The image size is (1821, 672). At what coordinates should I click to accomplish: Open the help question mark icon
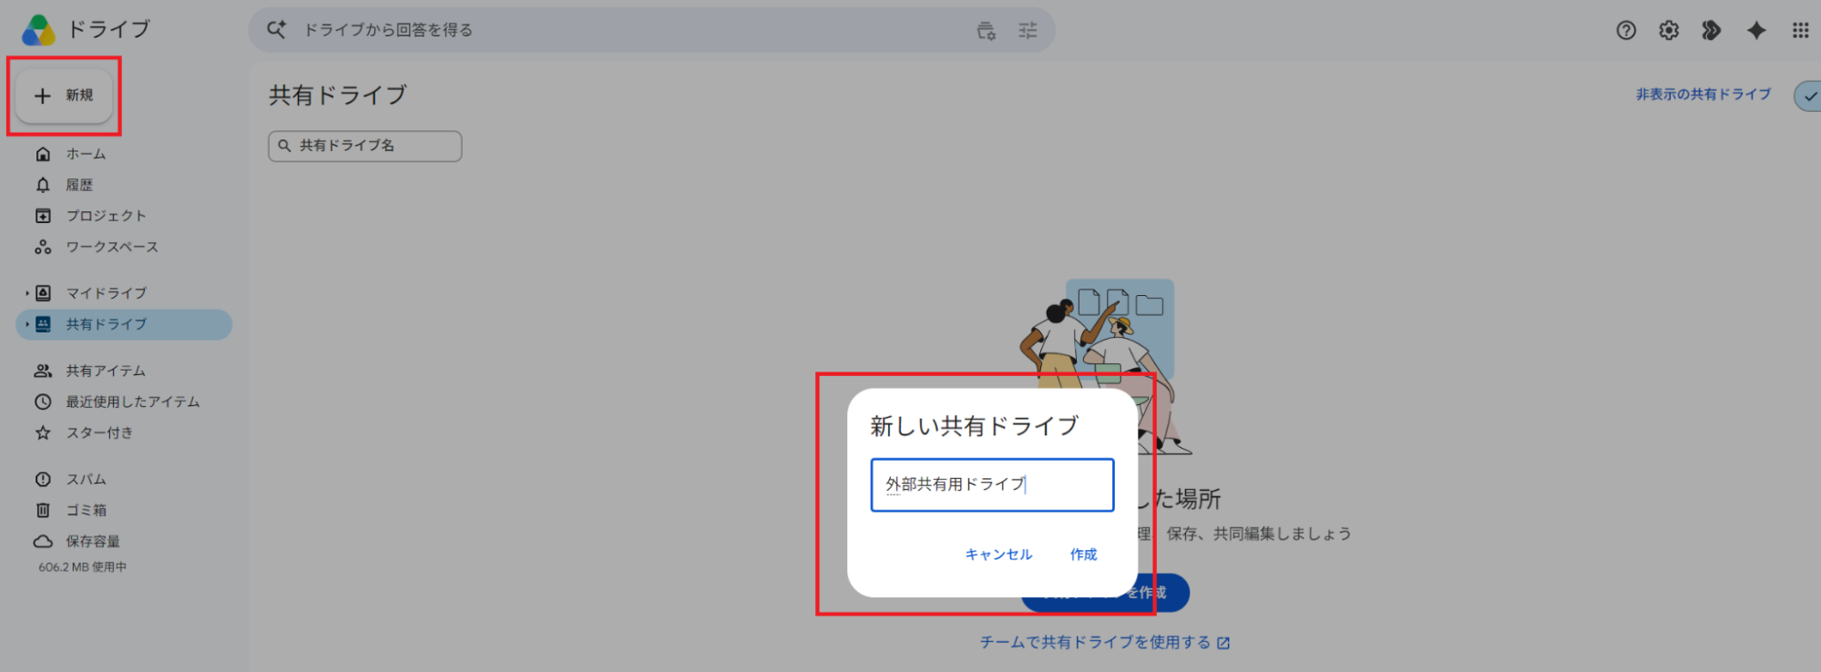coord(1626,30)
